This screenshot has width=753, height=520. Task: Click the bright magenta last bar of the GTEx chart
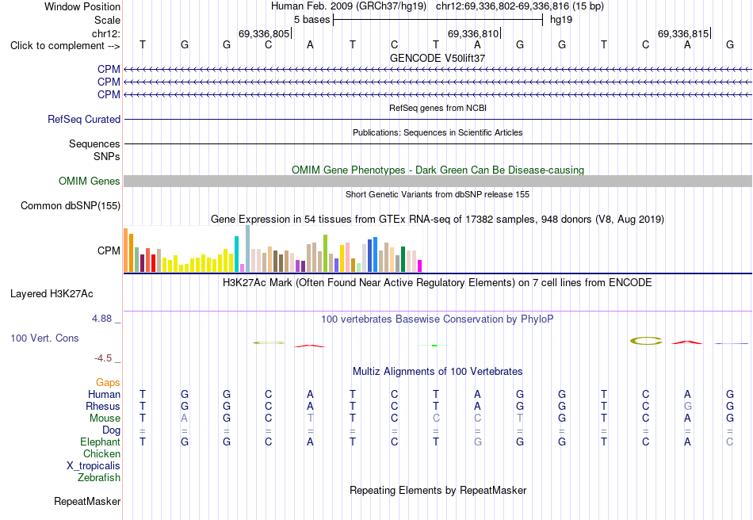tap(420, 266)
